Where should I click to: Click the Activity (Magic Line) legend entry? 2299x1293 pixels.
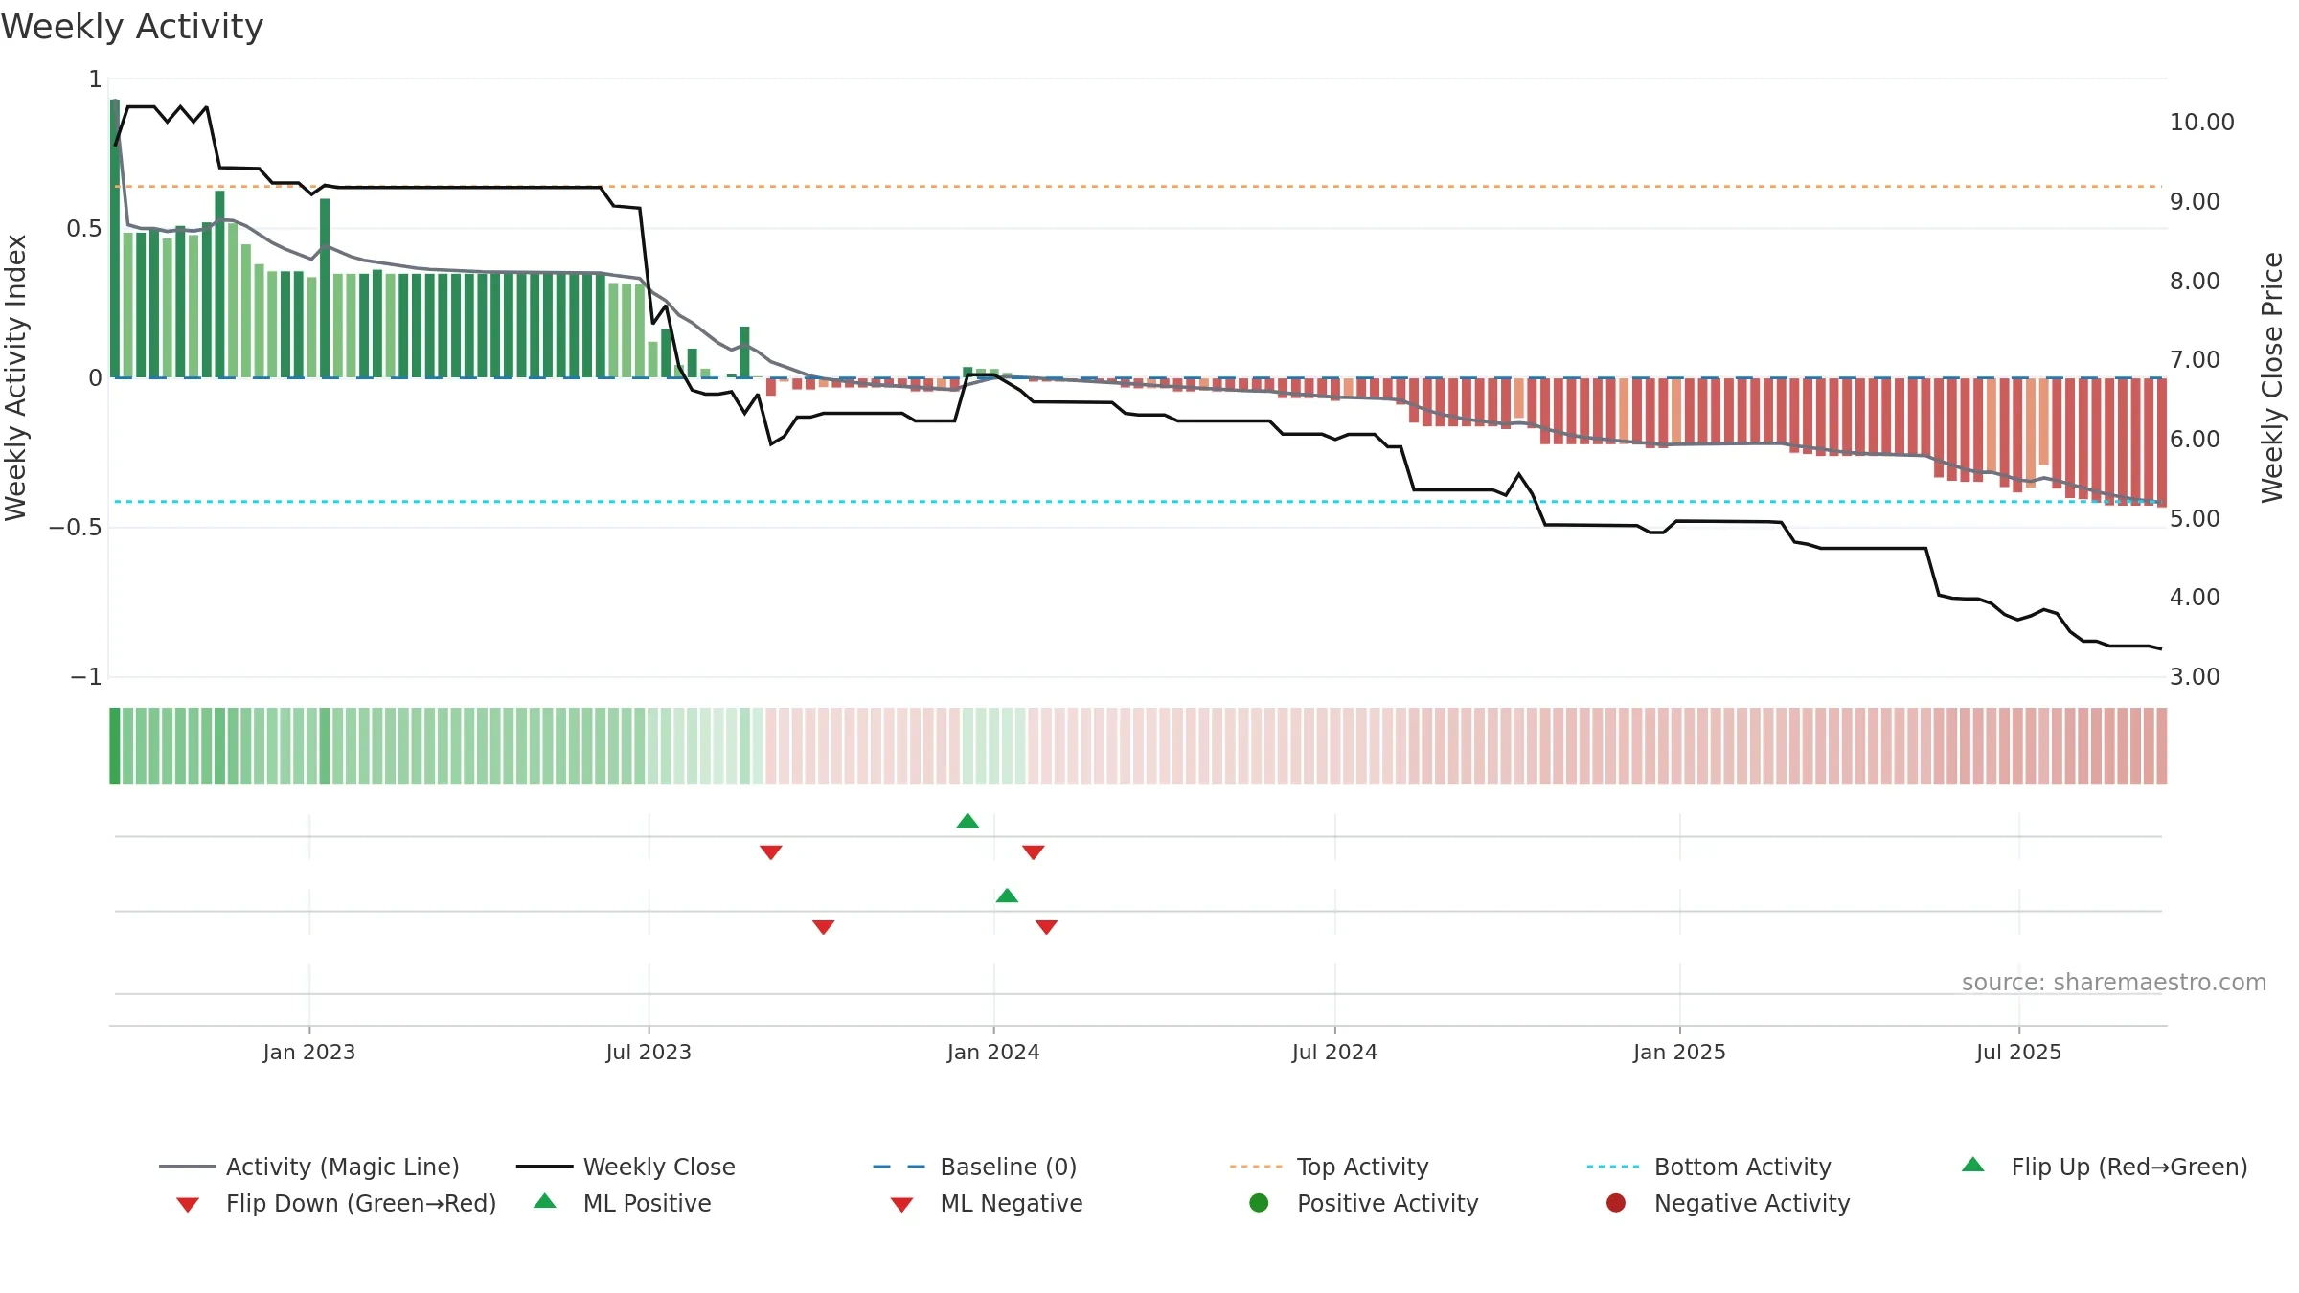[309, 1167]
